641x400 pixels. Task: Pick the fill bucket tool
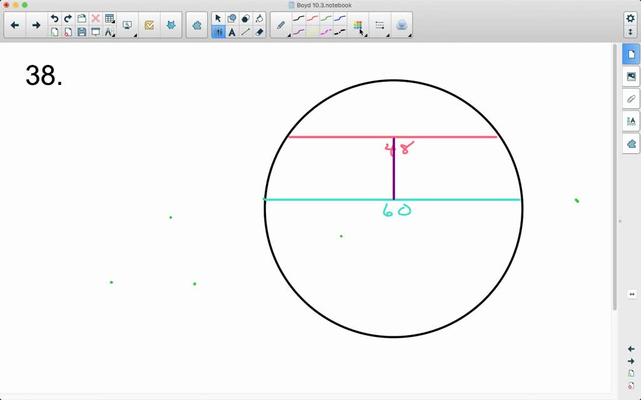pyautogui.click(x=259, y=18)
